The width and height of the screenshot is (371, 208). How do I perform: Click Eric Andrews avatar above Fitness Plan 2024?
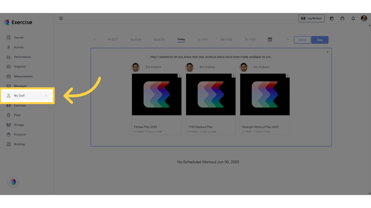[x=136, y=67]
